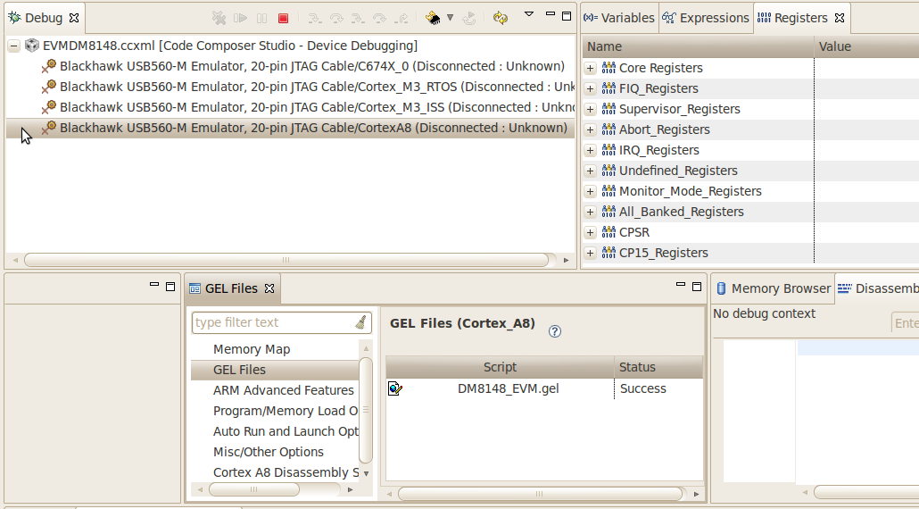The image size is (919, 509).
Task: Expand Abort_Registers
Action: (x=590, y=129)
